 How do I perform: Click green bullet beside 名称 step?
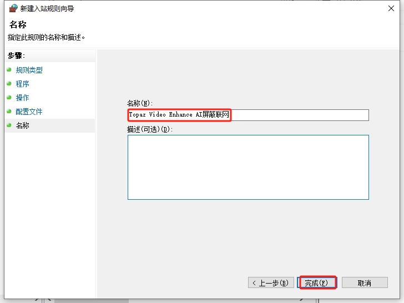click(9, 125)
